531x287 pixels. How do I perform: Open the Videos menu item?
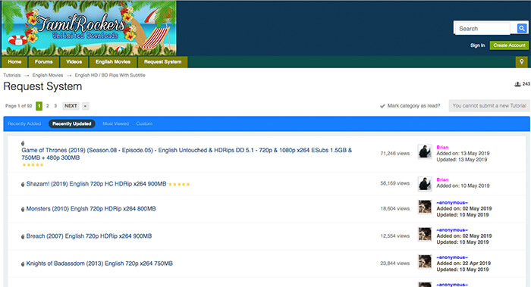(x=74, y=62)
